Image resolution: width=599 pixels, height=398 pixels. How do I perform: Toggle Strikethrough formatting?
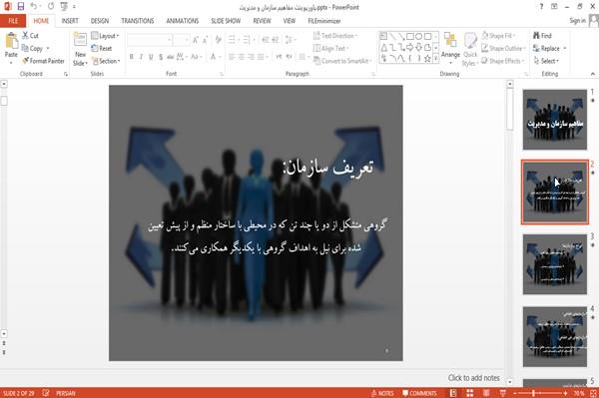click(x=170, y=57)
